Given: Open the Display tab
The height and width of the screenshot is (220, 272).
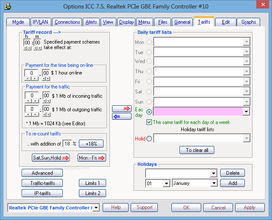Looking at the screenshot, I should pos(126,22).
